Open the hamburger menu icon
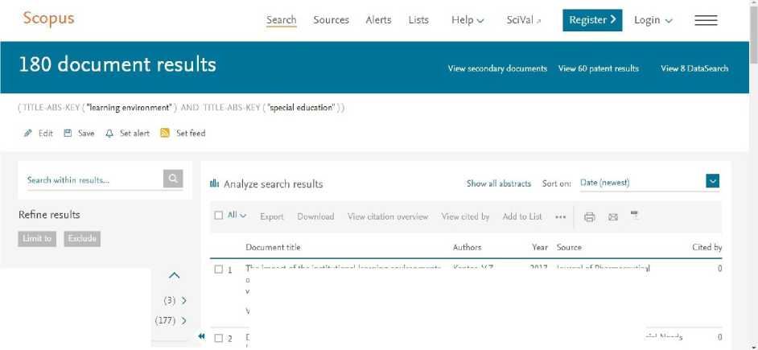This screenshot has width=758, height=350. [x=706, y=20]
